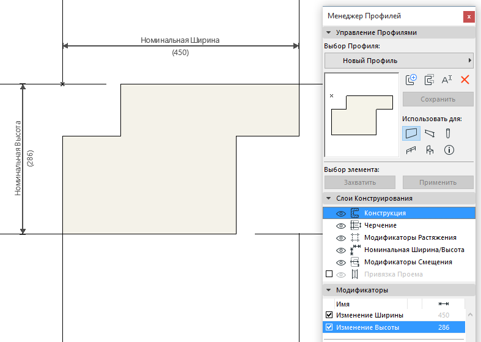
Task: Click the scroll up arrow of modifiers list
Action: [470, 314]
